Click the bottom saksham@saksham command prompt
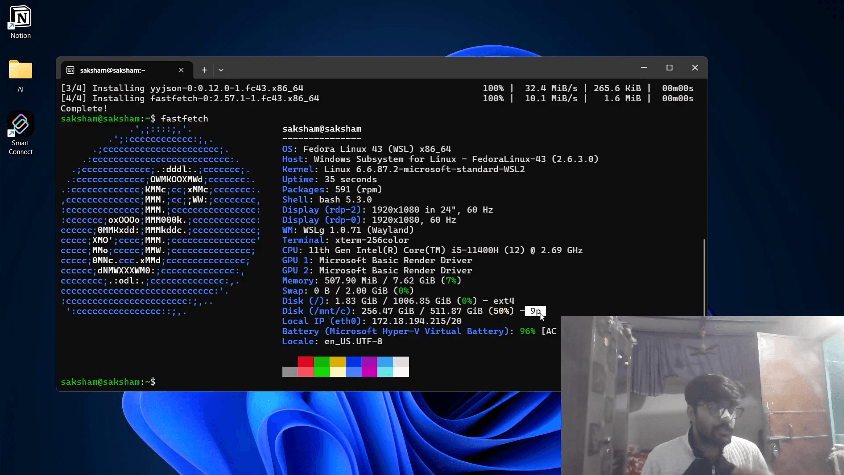 pos(108,382)
